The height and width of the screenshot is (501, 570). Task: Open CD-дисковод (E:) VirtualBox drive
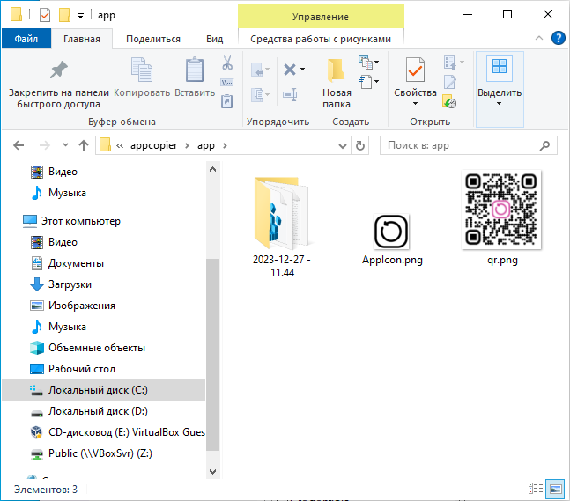click(x=117, y=432)
